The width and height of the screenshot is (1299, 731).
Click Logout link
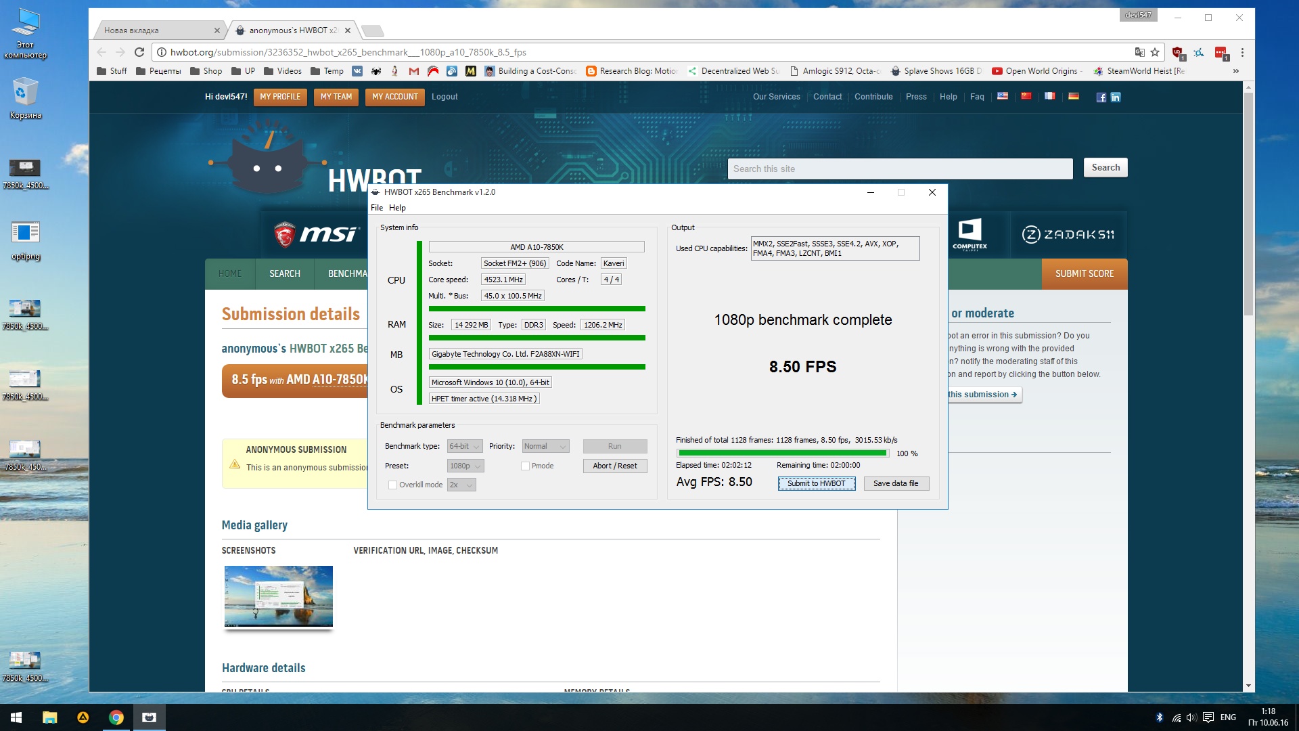pos(445,97)
